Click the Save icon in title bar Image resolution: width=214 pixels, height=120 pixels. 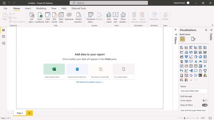tap(4, 3)
